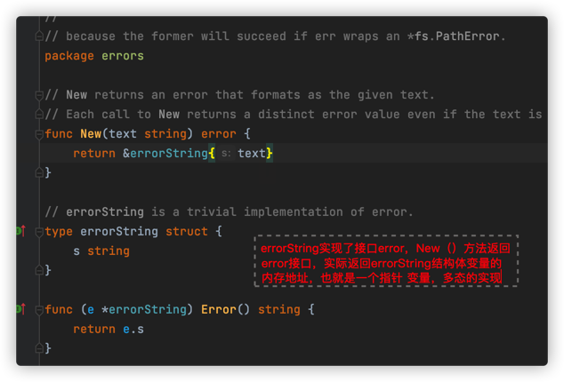Click the implements gutter icon beside func Error()

click(x=20, y=308)
